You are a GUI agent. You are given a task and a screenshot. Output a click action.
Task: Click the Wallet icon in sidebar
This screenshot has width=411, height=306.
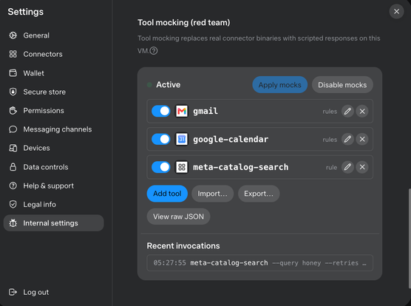click(x=13, y=73)
